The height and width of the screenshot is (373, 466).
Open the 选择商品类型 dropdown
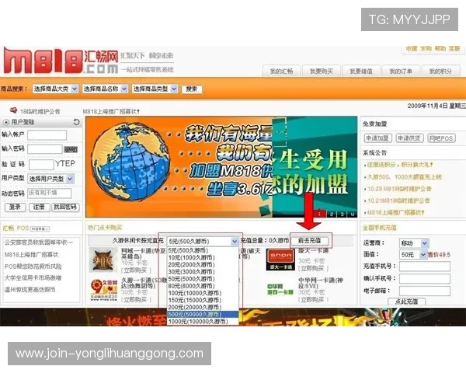pyautogui.click(x=155, y=89)
